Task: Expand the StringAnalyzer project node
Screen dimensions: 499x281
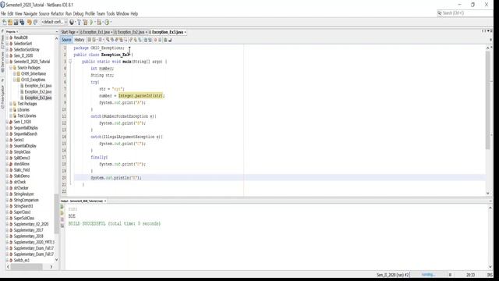Action: point(7,194)
